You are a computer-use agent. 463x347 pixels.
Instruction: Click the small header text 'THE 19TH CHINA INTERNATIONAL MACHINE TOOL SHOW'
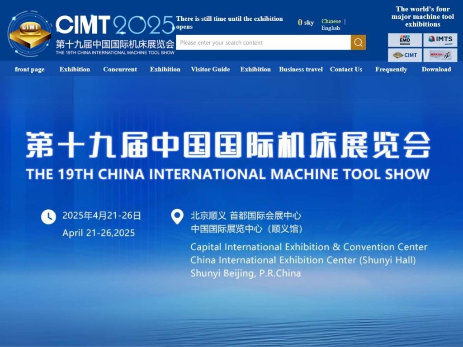pyautogui.click(x=115, y=52)
